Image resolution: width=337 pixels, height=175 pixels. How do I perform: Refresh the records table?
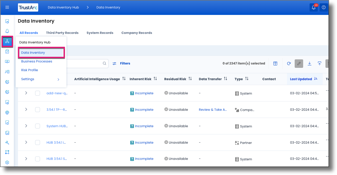click(289, 63)
